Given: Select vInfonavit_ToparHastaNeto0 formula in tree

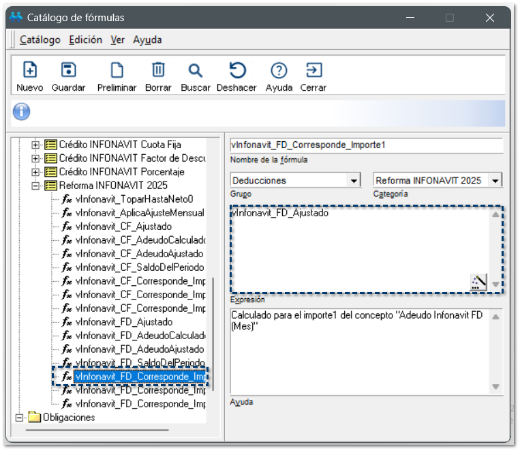Looking at the screenshot, I should [134, 199].
